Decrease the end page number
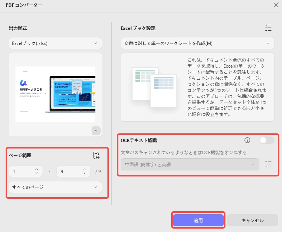Image resolution: width=282 pixels, height=232 pixels. click(84, 173)
